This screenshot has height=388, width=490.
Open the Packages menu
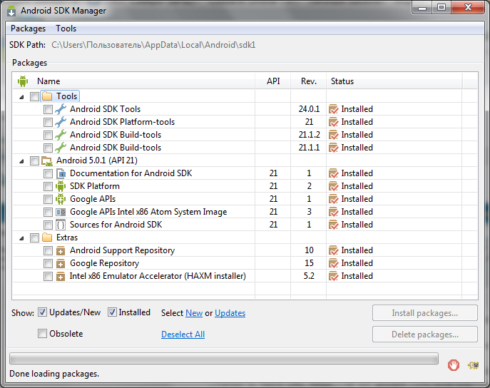pyautogui.click(x=28, y=29)
